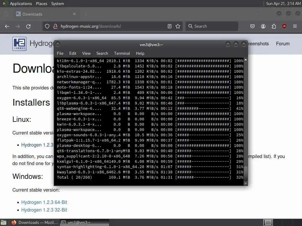The width and height of the screenshot is (302, 226).
Task: Switch to vm3@vm3 terminal taskbar button
Action: [x=85, y=222]
